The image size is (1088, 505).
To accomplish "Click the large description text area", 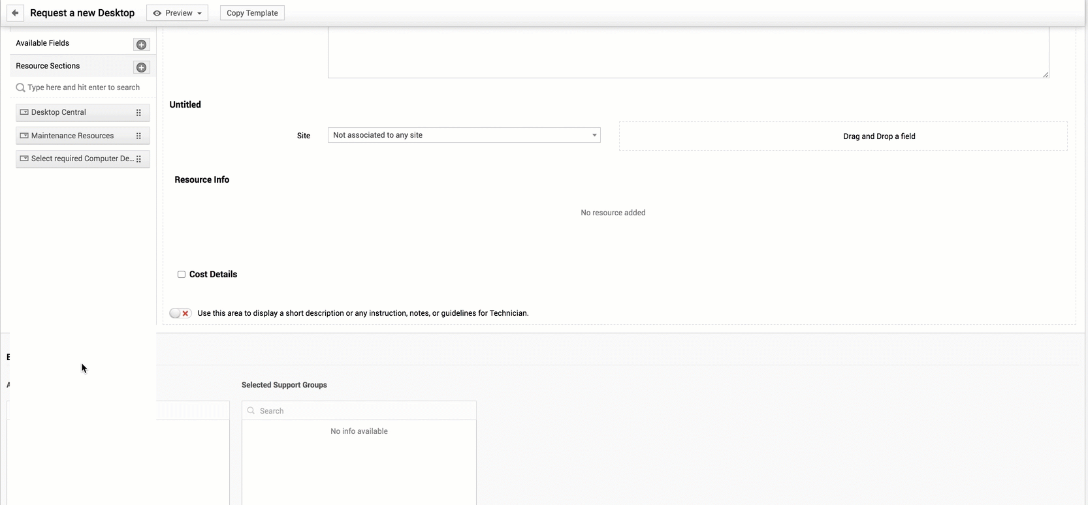I will (688, 52).
